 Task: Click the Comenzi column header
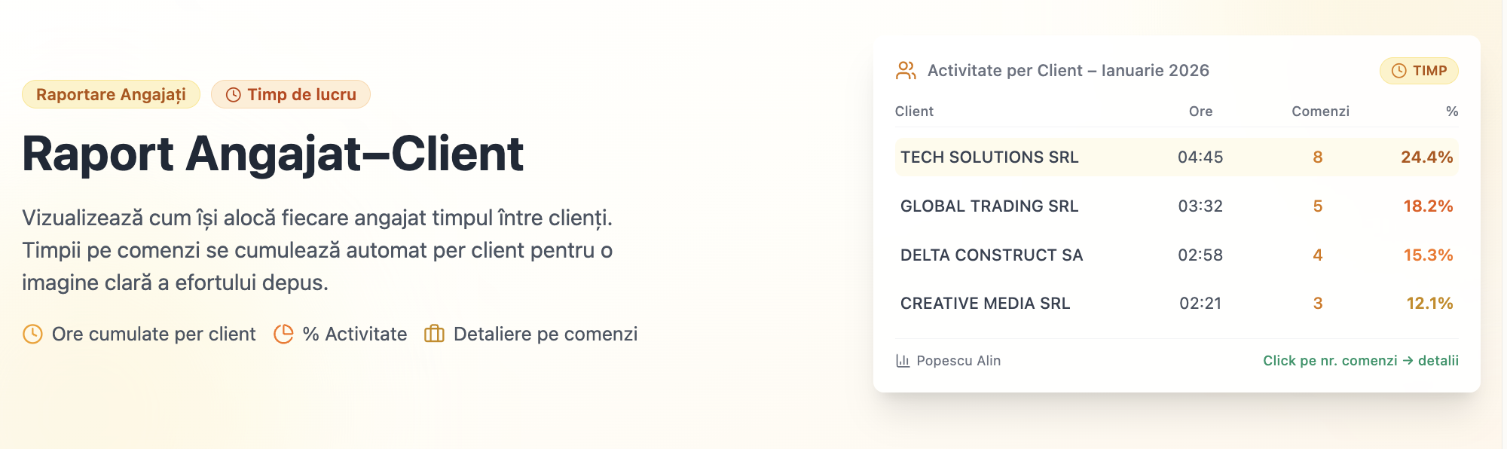pos(1320,111)
